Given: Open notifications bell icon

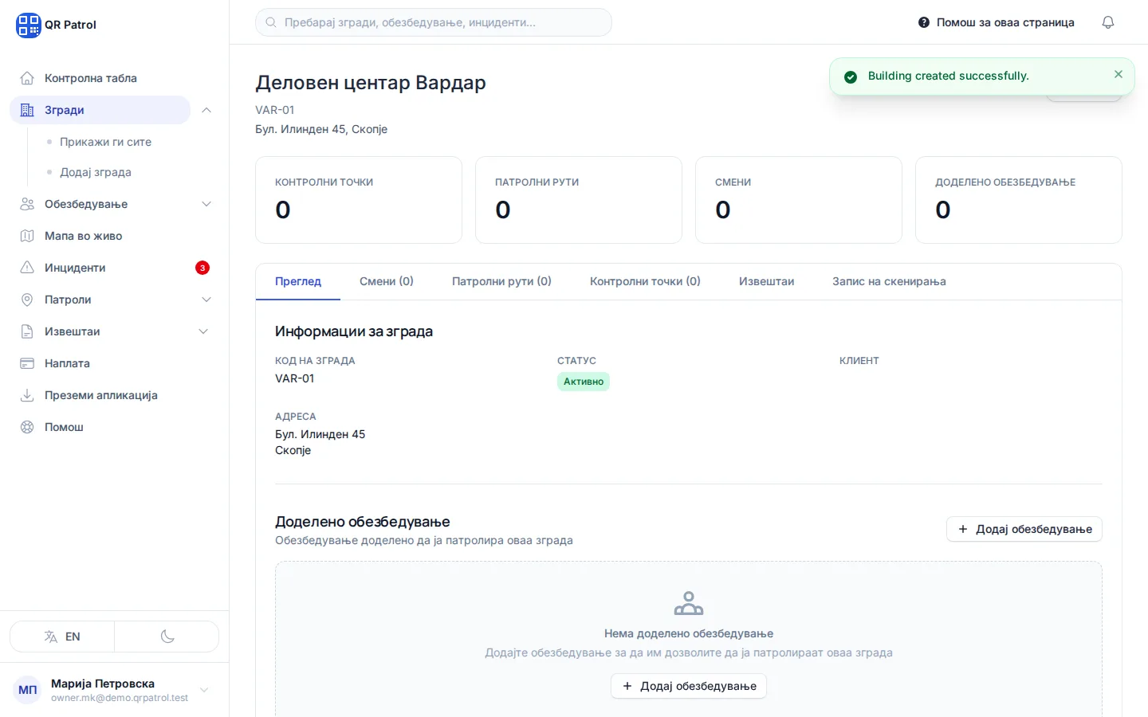Looking at the screenshot, I should tap(1108, 22).
